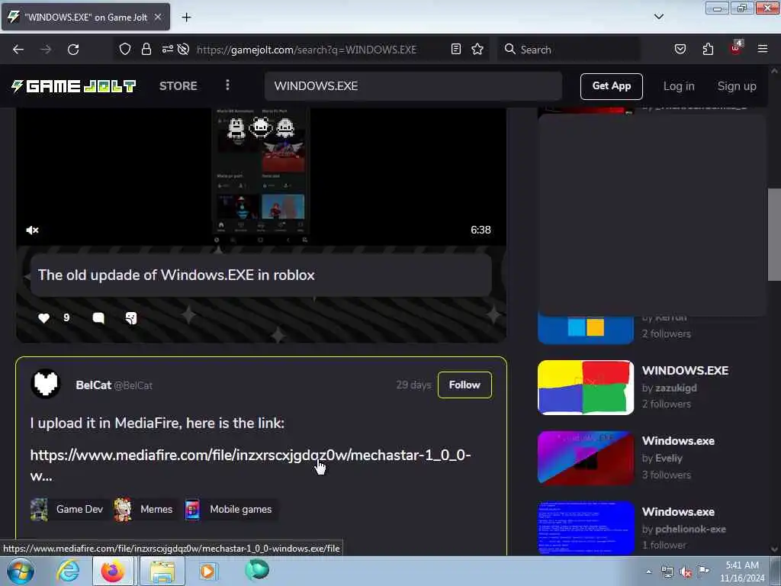
Task: Click Sign up
Action: [737, 86]
